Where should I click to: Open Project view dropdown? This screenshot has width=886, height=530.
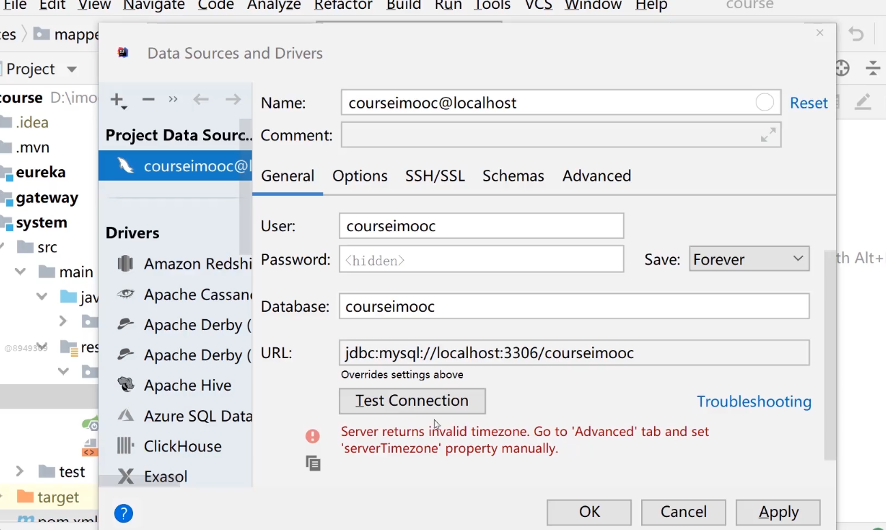pyautogui.click(x=72, y=70)
